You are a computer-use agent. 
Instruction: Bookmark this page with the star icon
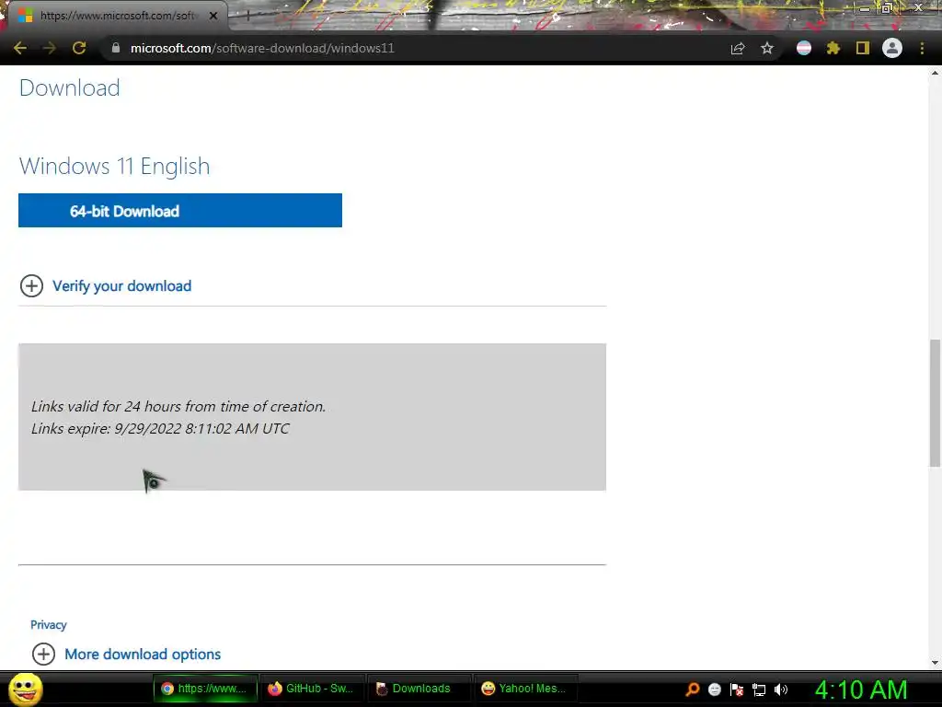point(767,48)
